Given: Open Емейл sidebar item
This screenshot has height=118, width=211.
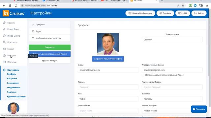Looking at the screenshot, I should 11,49.
